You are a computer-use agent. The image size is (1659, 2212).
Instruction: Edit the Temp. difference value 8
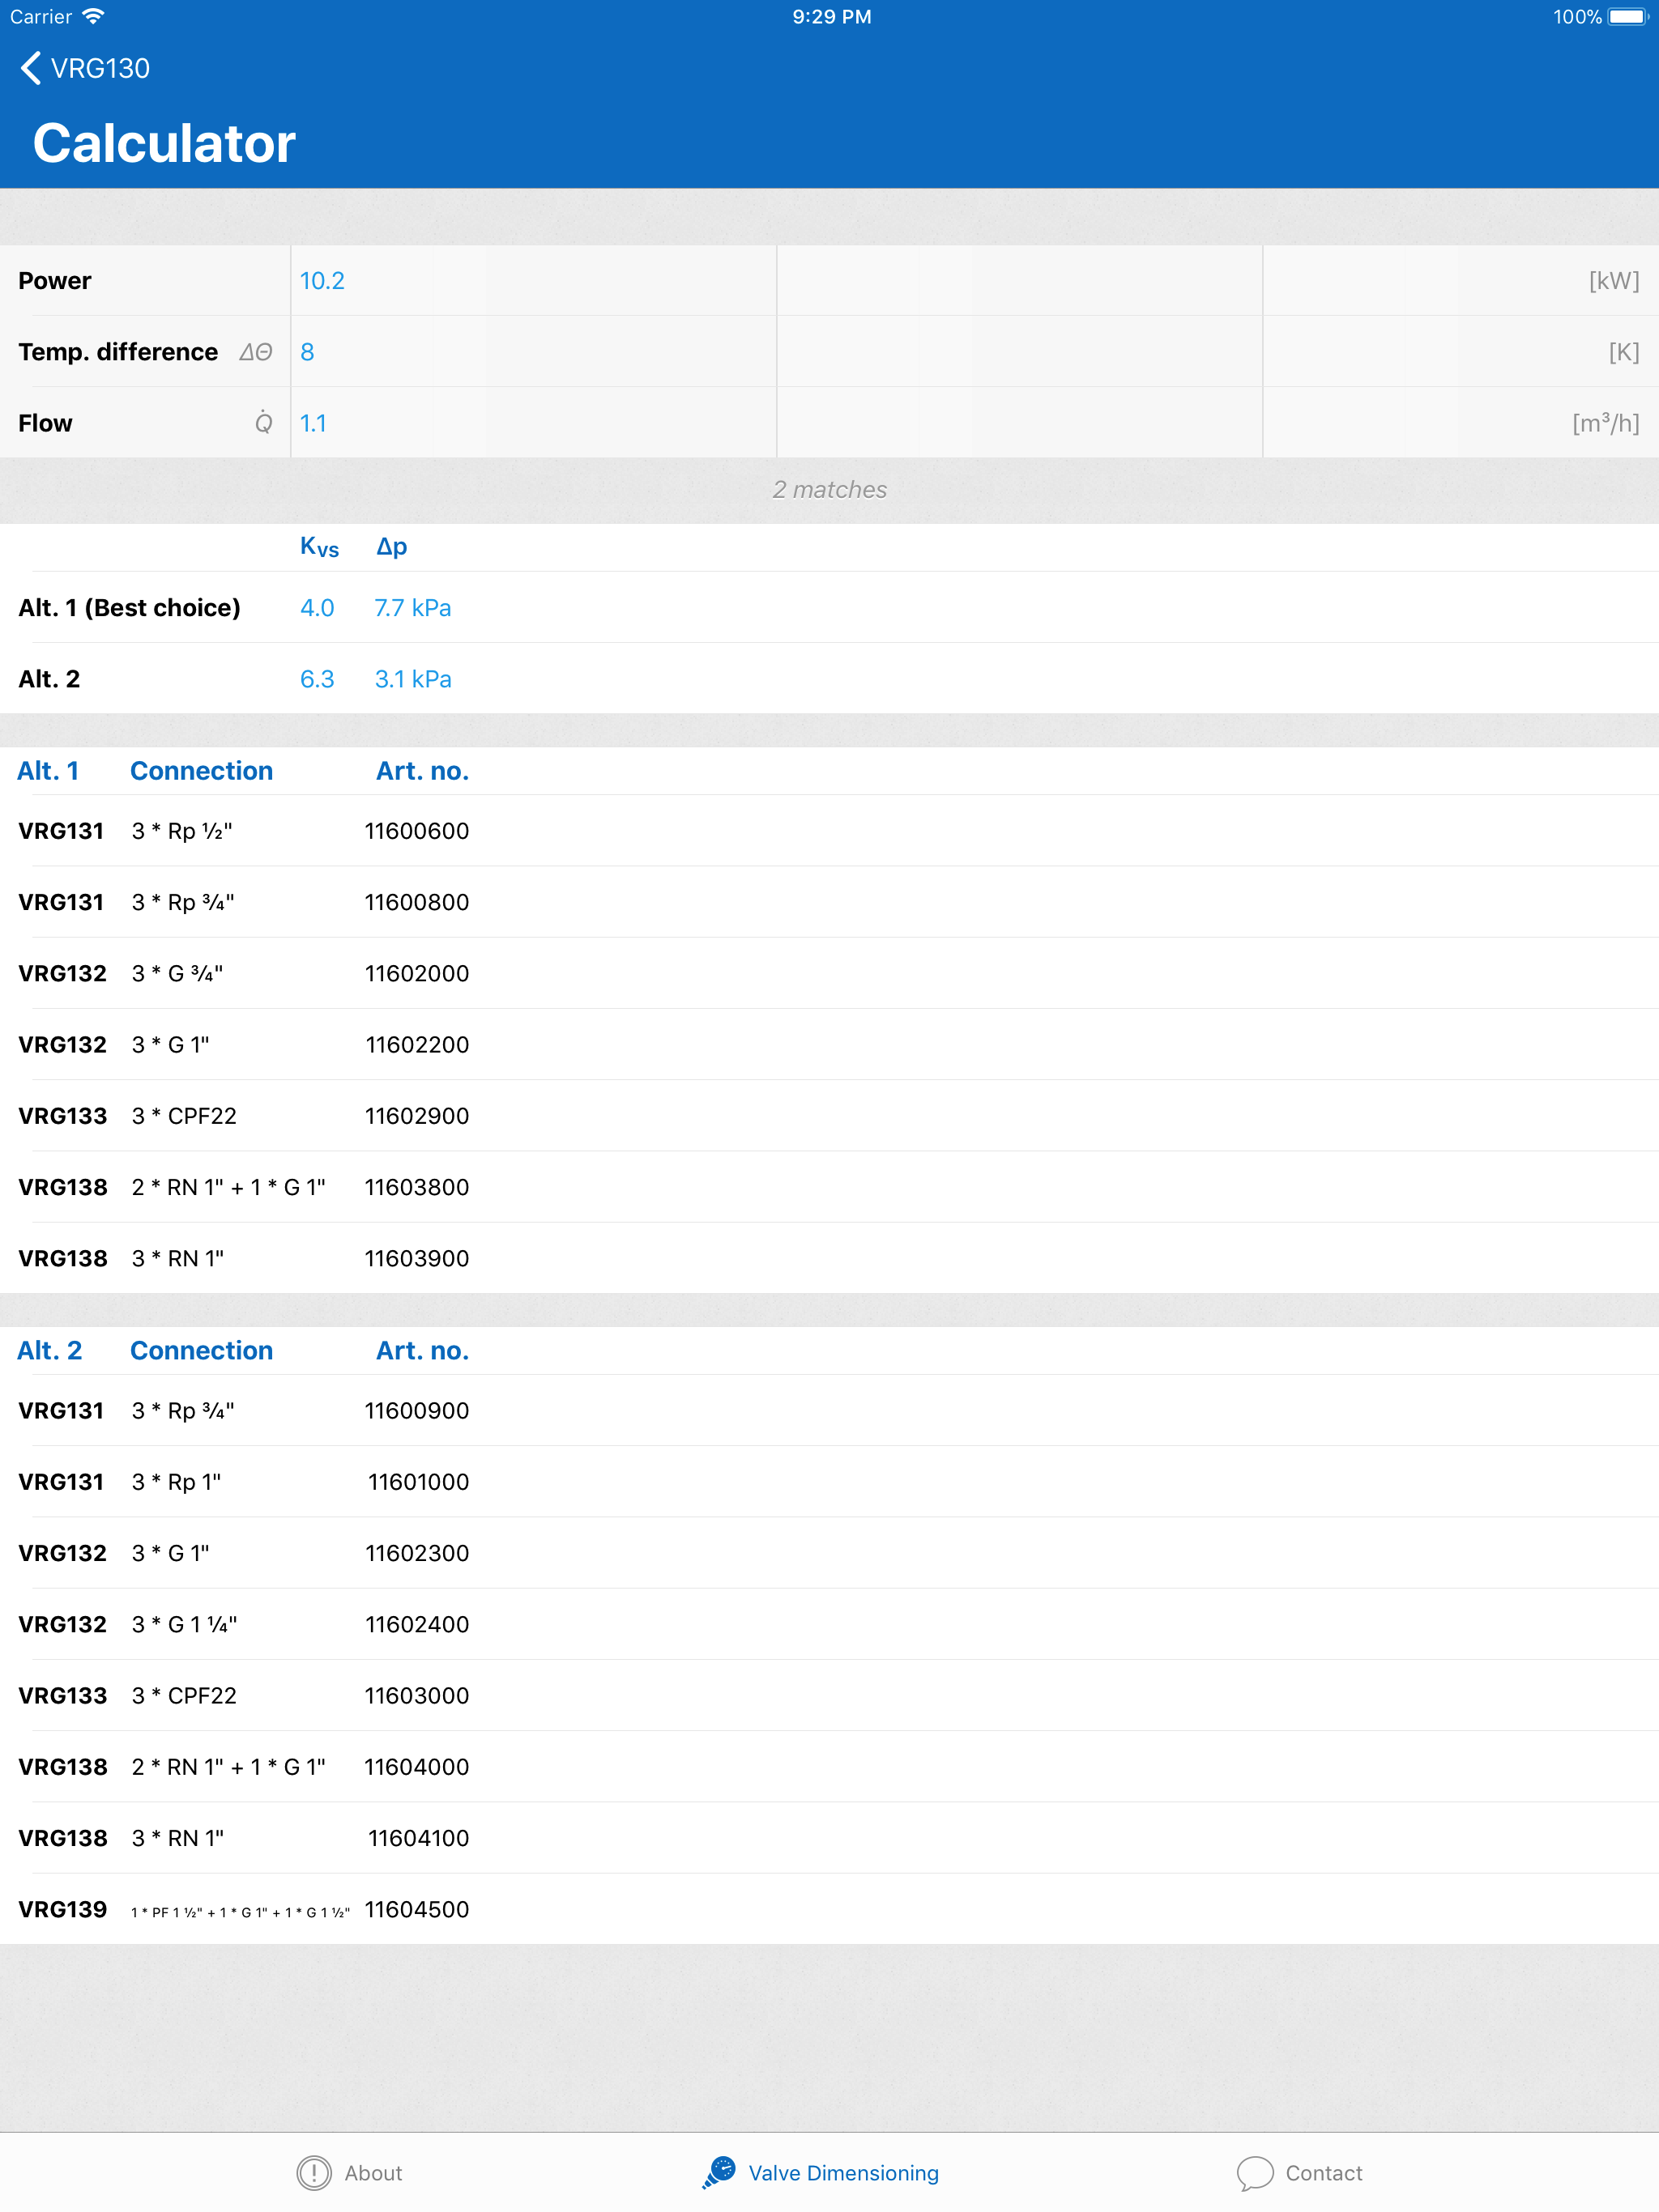click(x=308, y=352)
